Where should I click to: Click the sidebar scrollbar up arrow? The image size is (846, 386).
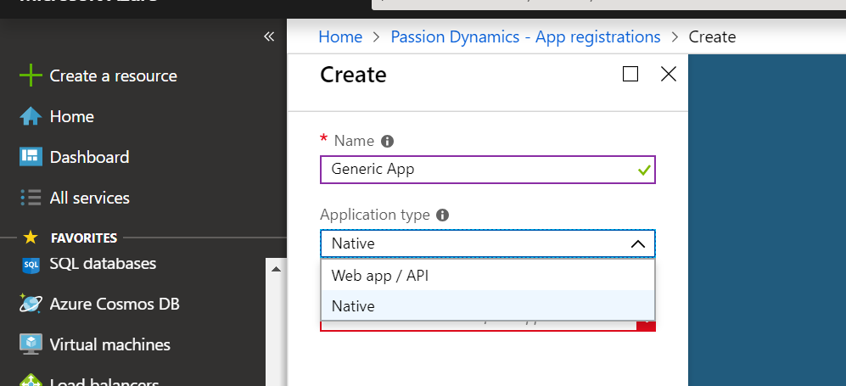[275, 269]
